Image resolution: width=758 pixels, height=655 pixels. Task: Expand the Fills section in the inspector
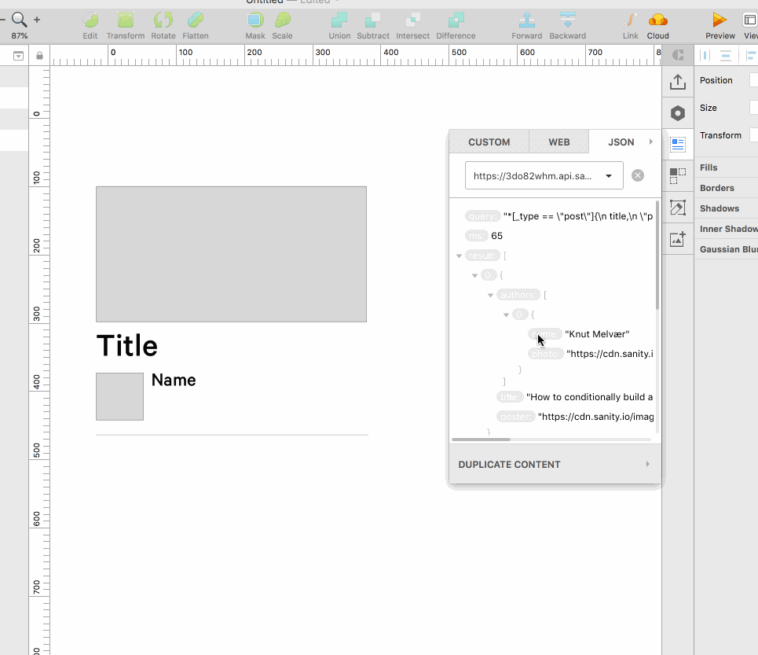[x=709, y=167]
